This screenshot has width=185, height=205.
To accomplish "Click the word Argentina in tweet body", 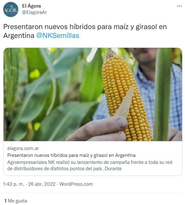I will click(19, 35).
